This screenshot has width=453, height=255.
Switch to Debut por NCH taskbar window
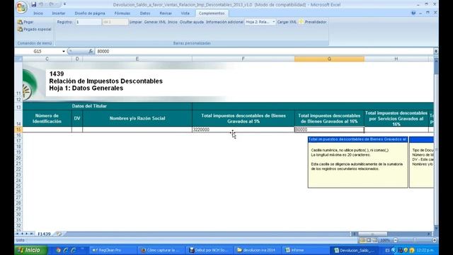click(x=210, y=250)
